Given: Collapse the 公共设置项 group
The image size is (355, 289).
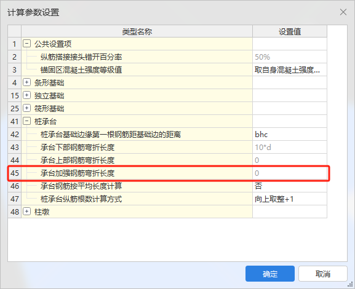Looking at the screenshot, I should pos(26,44).
